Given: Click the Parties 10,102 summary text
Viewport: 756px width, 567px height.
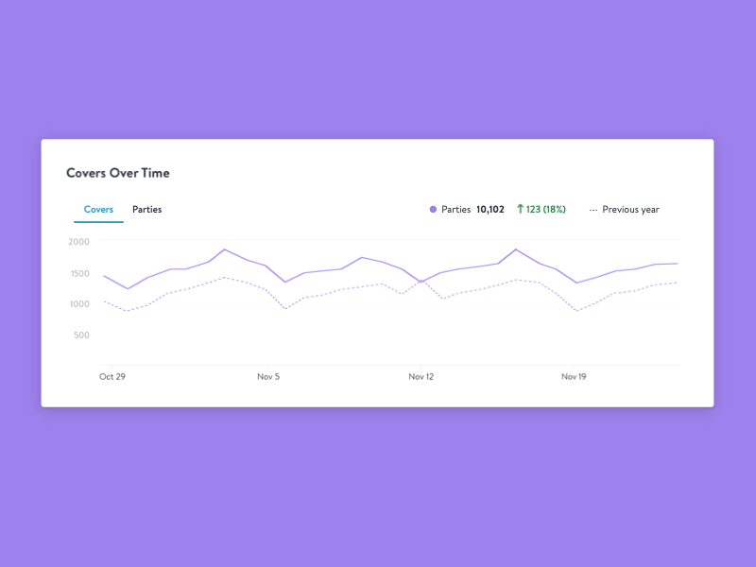Looking at the screenshot, I should pos(472,209).
